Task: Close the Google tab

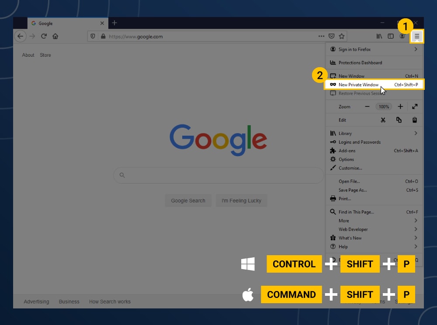Action: [x=102, y=23]
